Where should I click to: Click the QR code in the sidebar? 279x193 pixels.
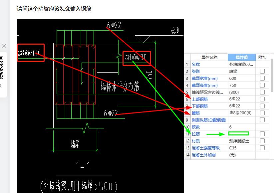pos(2,67)
